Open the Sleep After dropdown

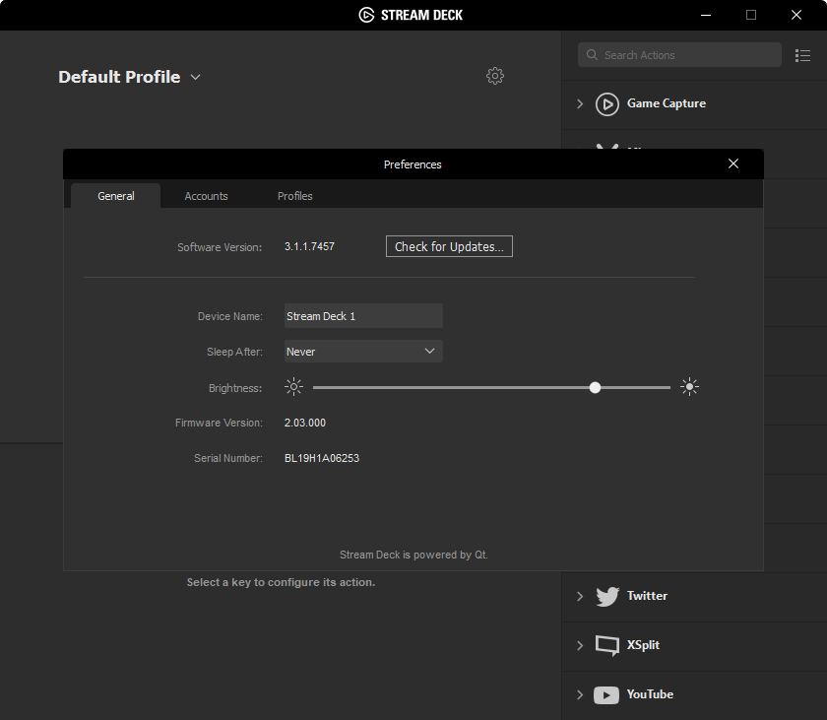coord(363,352)
